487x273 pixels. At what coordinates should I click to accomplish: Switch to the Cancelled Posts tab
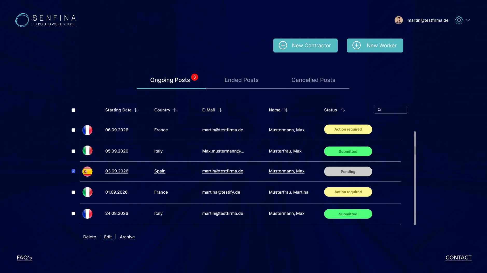[x=313, y=80]
